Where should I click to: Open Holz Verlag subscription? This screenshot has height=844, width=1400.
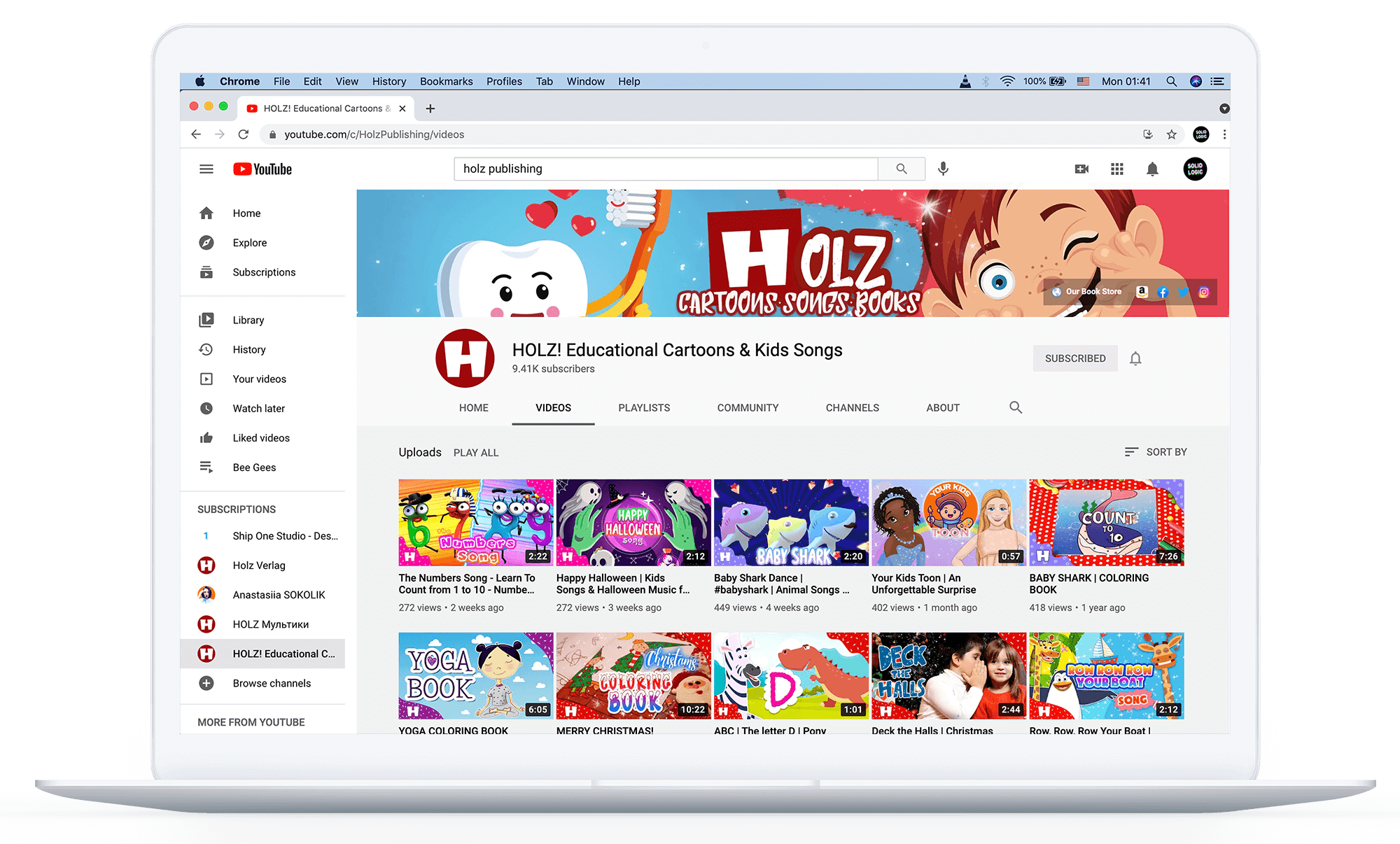coord(262,565)
